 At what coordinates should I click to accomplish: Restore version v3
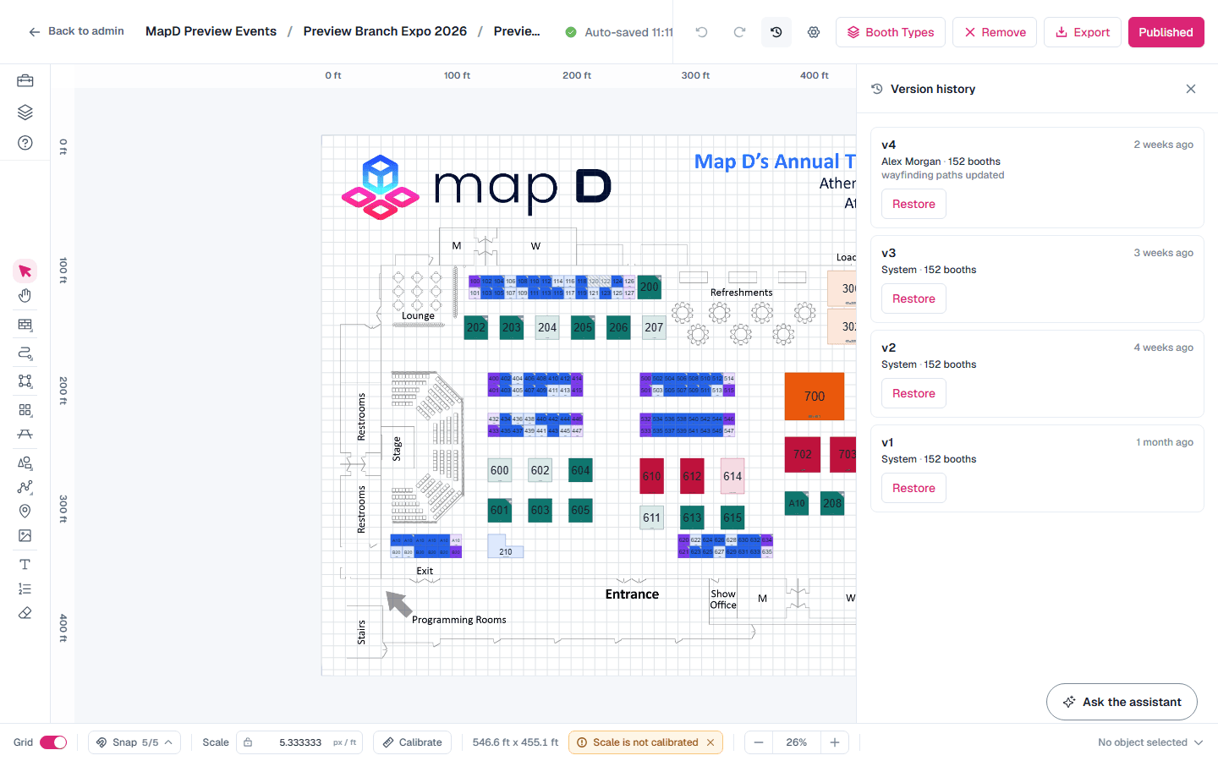click(x=913, y=298)
